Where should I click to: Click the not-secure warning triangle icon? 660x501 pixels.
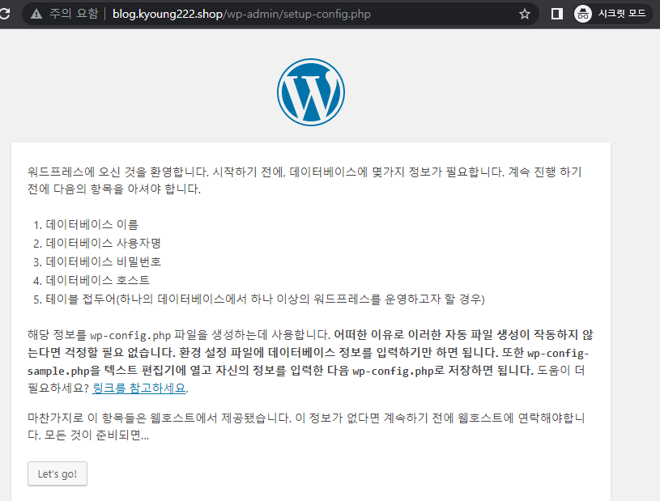click(36, 14)
